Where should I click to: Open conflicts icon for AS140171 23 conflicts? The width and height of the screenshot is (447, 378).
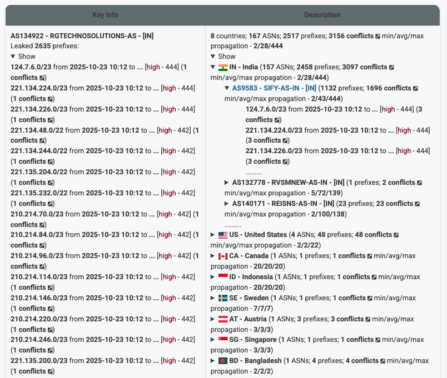[417, 204]
